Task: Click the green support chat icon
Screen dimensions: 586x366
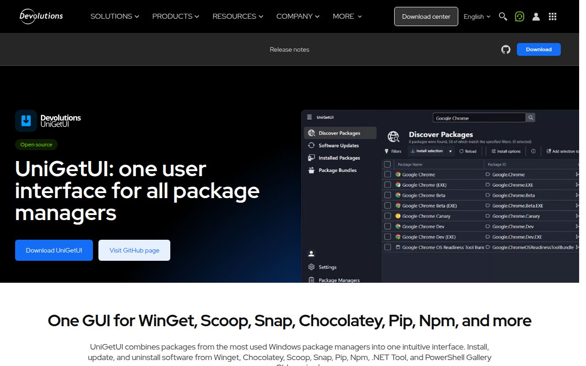Action: click(x=519, y=16)
